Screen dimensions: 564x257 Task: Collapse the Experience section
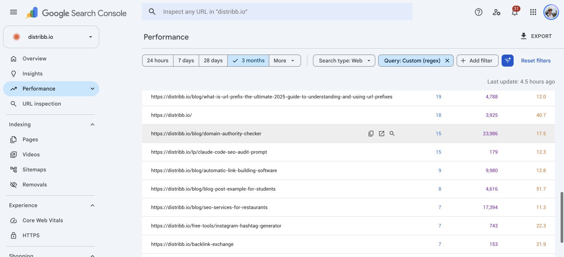click(92, 205)
